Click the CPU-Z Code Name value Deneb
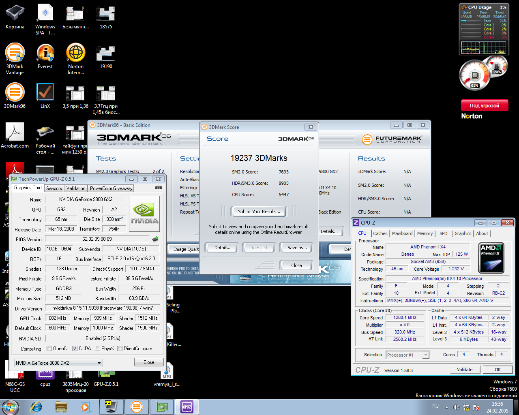The image size is (519, 415). [408, 255]
